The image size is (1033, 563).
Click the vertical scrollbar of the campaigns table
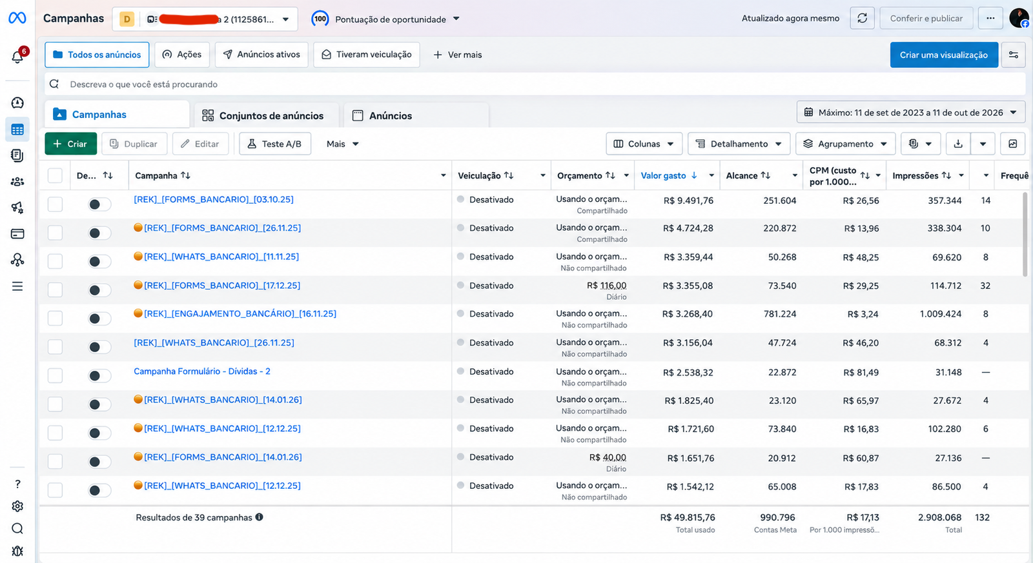(x=1025, y=235)
